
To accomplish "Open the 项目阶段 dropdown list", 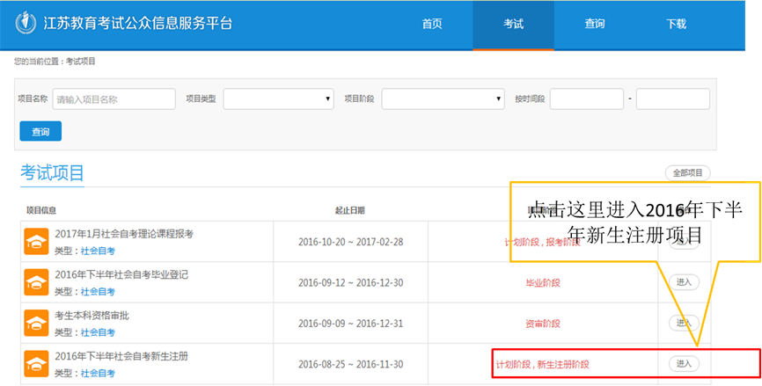I will point(443,99).
